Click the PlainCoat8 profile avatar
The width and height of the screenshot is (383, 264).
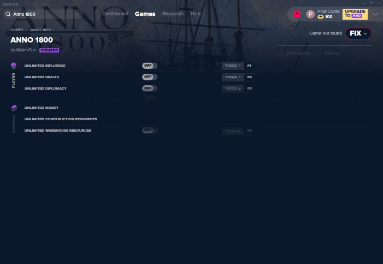[x=310, y=14]
